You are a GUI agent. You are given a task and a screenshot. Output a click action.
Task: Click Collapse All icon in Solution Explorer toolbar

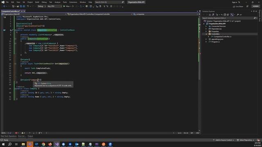(x=225, y=15)
